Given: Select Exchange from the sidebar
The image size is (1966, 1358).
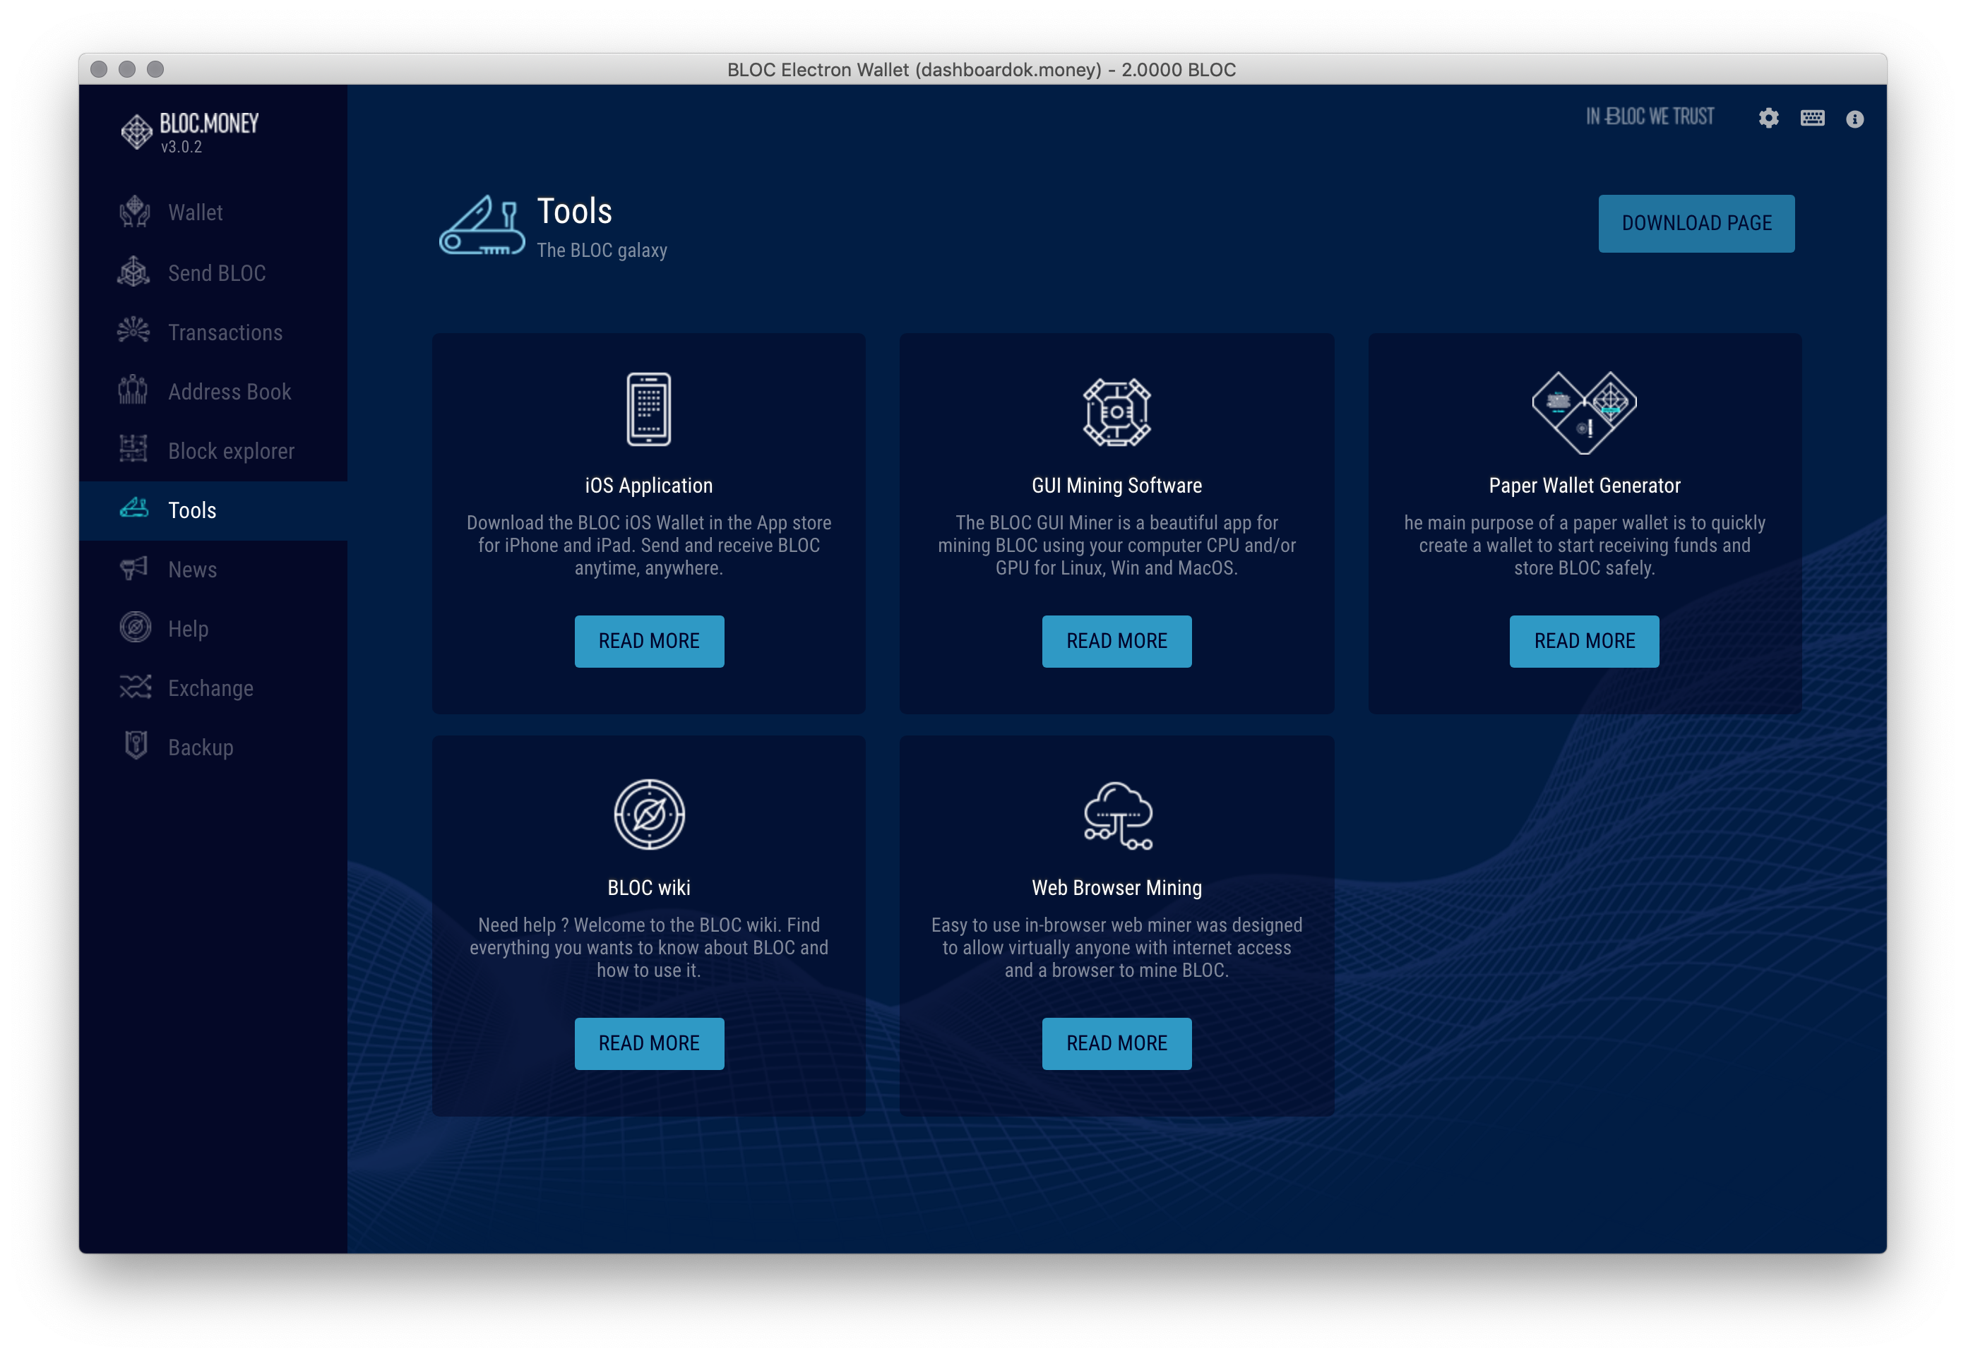Looking at the screenshot, I should tap(210, 687).
